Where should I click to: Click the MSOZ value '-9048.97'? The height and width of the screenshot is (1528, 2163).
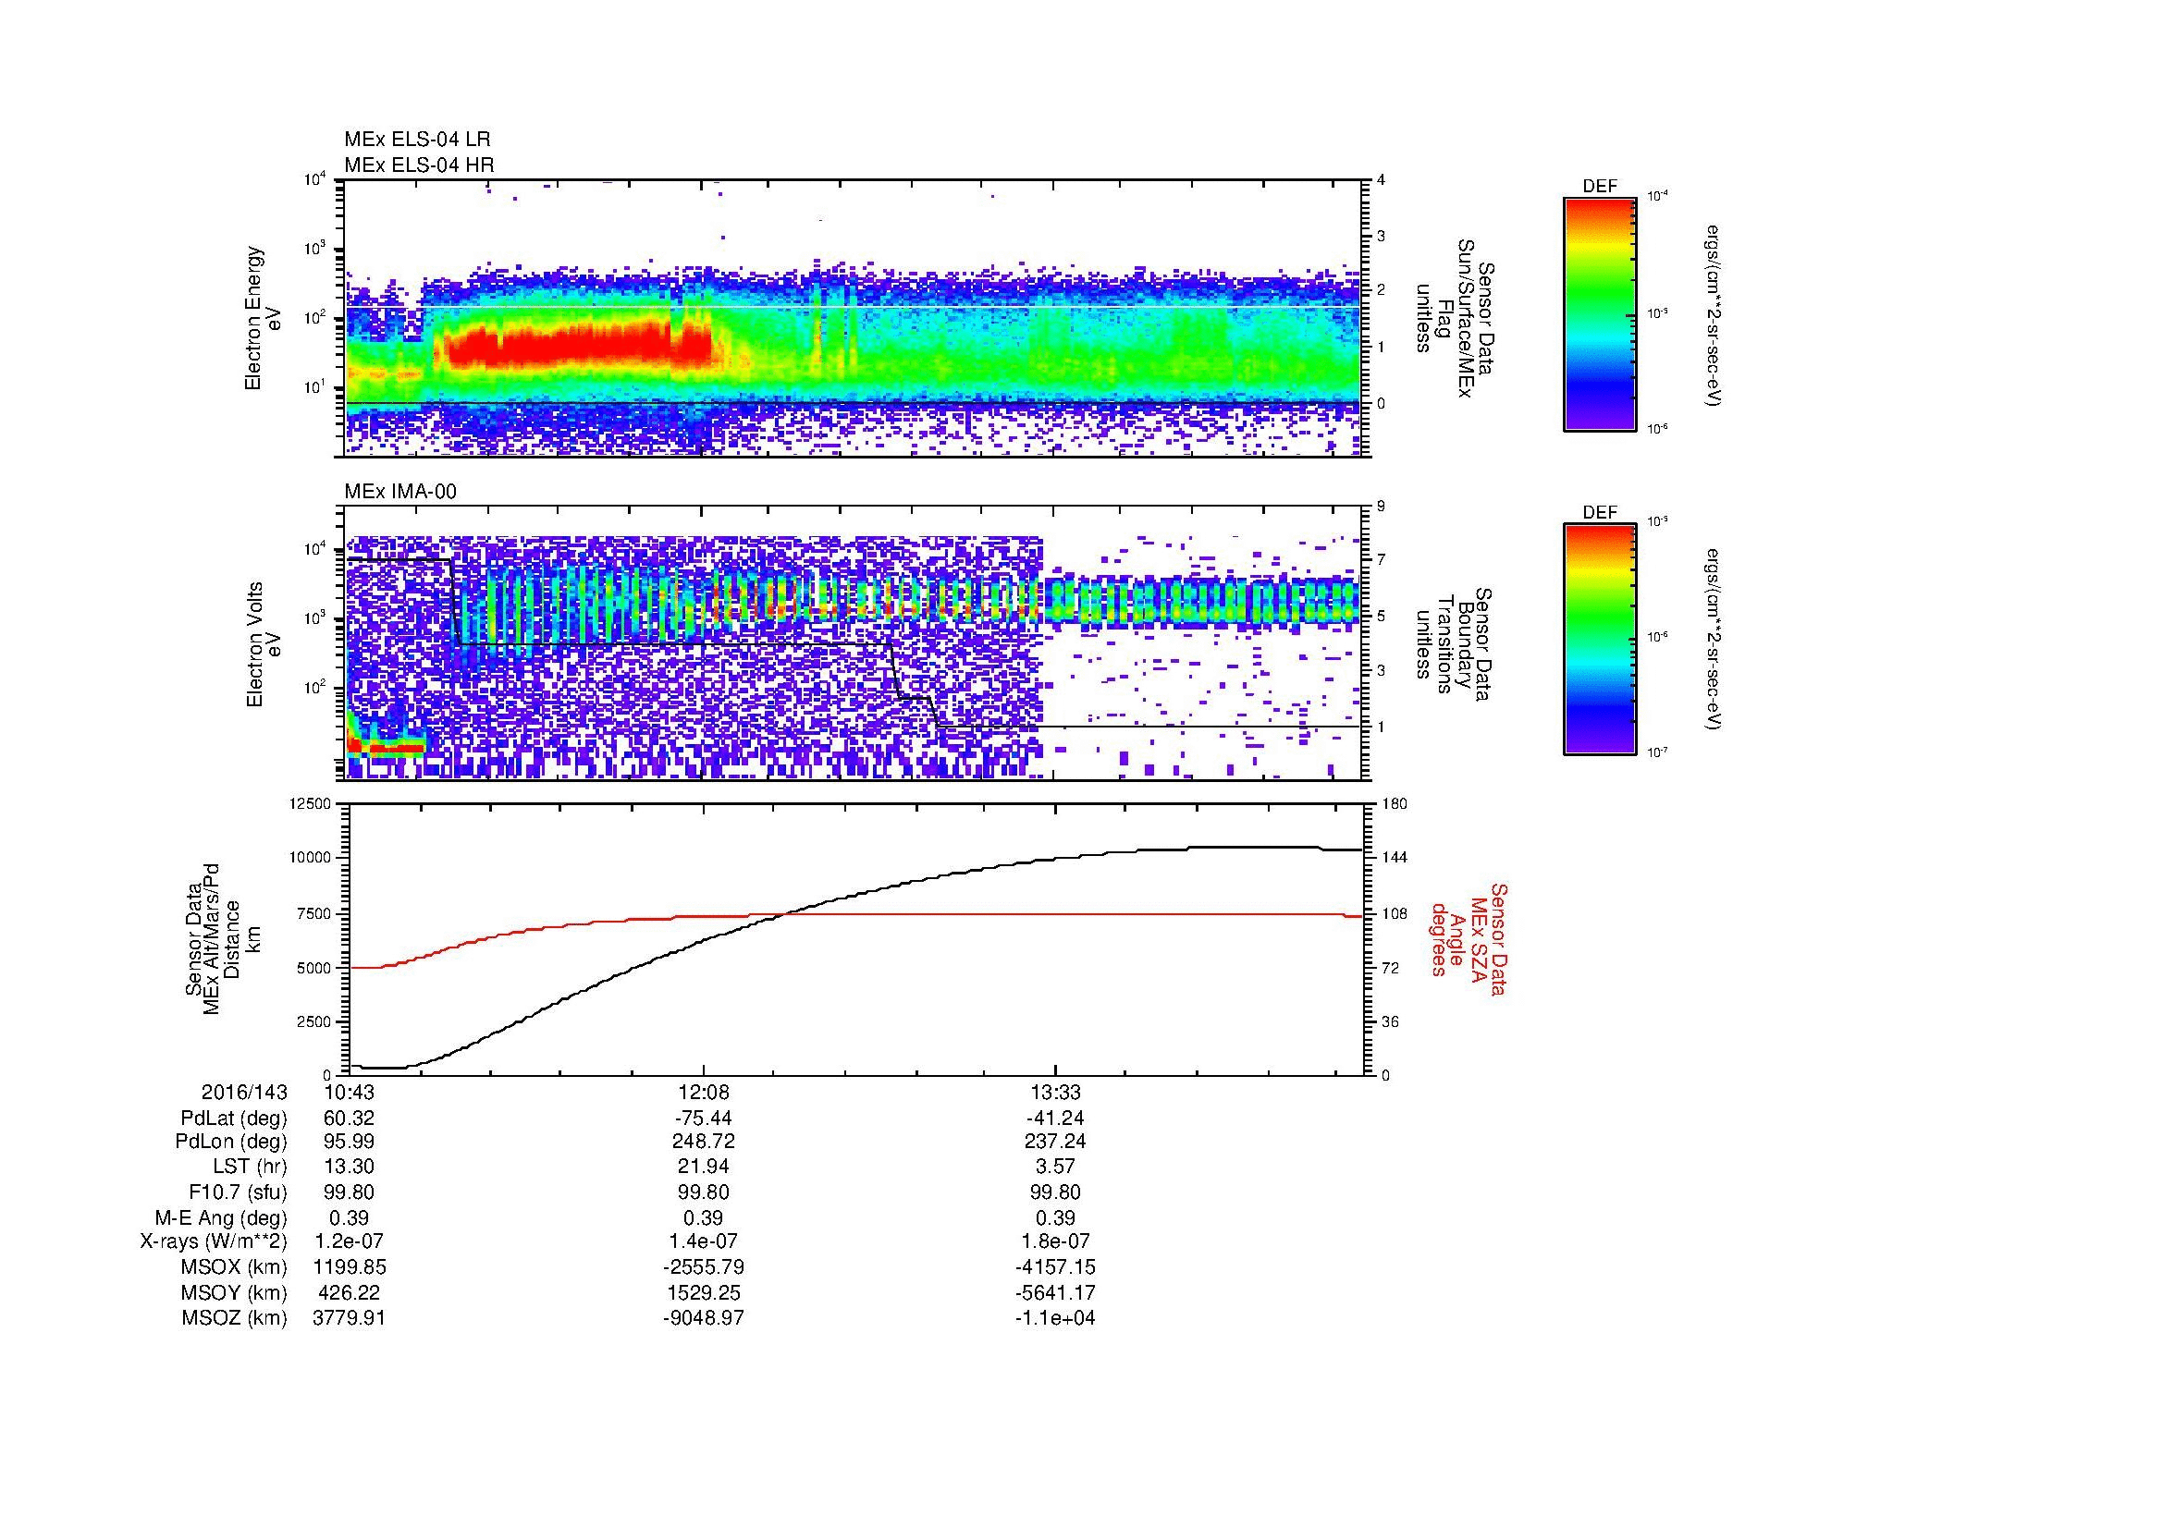point(704,1318)
